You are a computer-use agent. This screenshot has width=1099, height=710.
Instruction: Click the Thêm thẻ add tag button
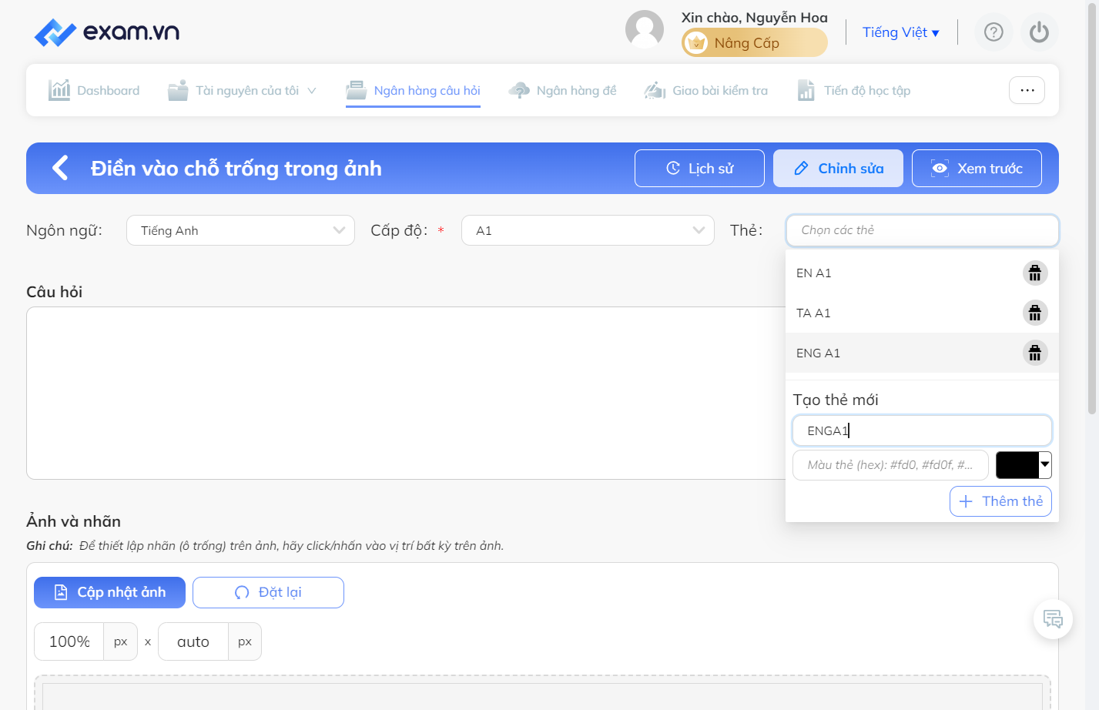(1000, 501)
